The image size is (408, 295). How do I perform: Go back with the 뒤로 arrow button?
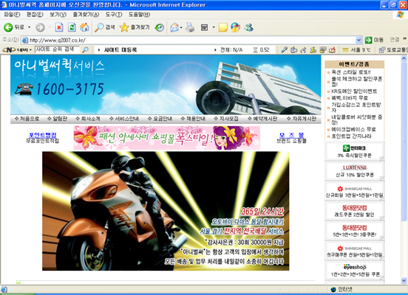pos(14,27)
